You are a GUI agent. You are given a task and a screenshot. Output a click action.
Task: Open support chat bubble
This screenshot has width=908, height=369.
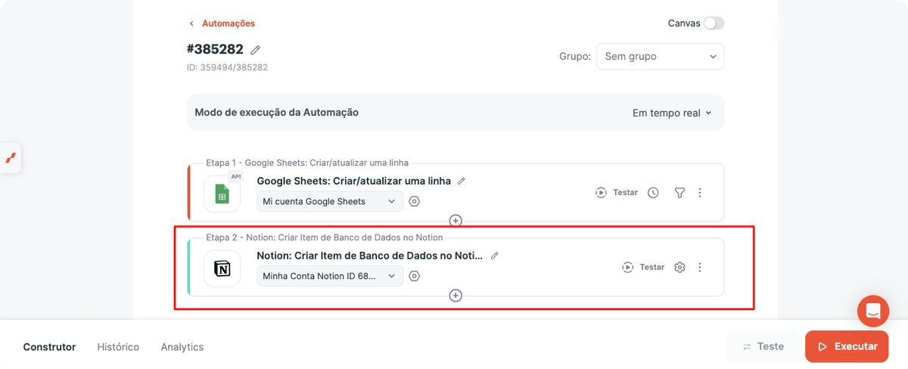873,311
